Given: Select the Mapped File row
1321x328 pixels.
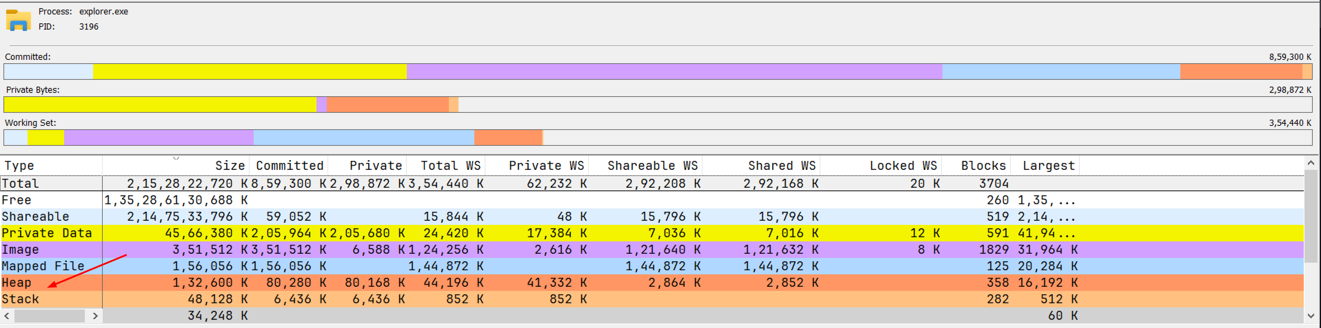Looking at the screenshot, I should (42, 266).
